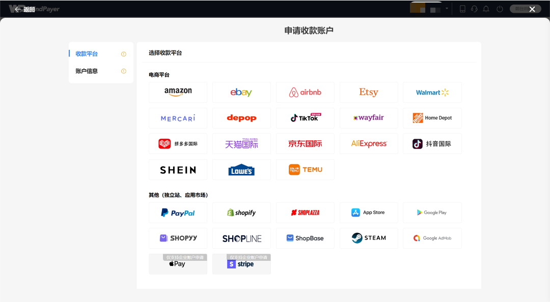Pick the AliExpress platform card

coord(369,144)
